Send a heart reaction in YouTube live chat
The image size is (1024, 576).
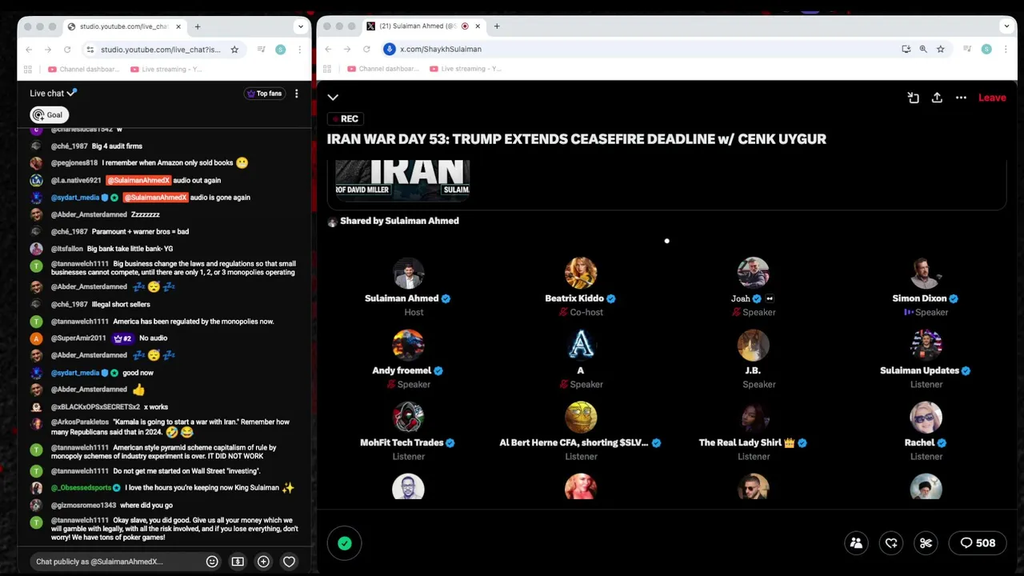[x=289, y=562]
